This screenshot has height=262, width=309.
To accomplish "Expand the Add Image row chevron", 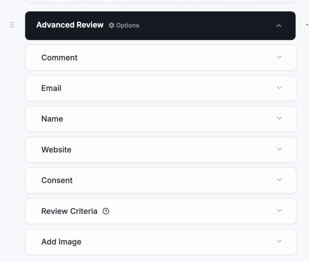I will (279, 241).
